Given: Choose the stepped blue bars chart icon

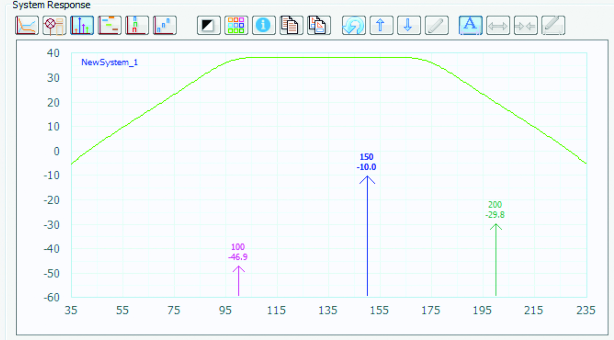Looking at the screenshot, I should click(x=165, y=26).
